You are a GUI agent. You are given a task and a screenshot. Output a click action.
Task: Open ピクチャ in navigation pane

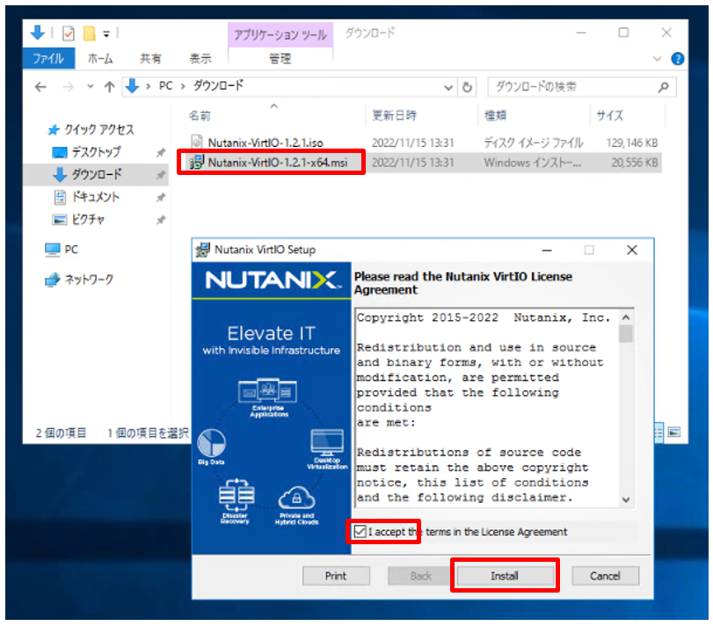(x=88, y=220)
